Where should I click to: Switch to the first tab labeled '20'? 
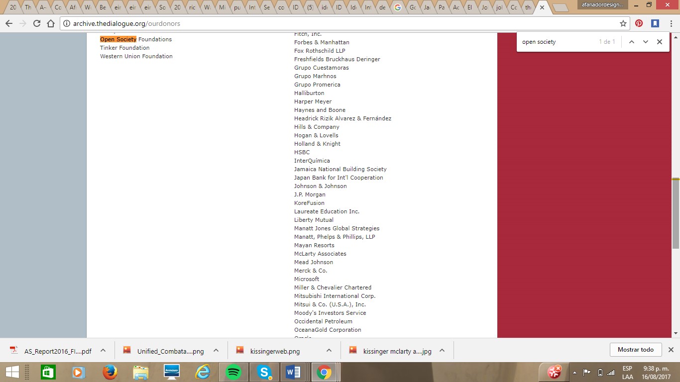pyautogui.click(x=13, y=7)
